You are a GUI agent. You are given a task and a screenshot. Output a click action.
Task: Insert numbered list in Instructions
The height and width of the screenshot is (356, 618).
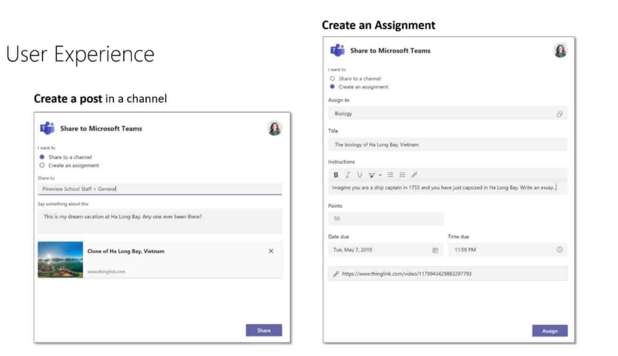coord(402,175)
